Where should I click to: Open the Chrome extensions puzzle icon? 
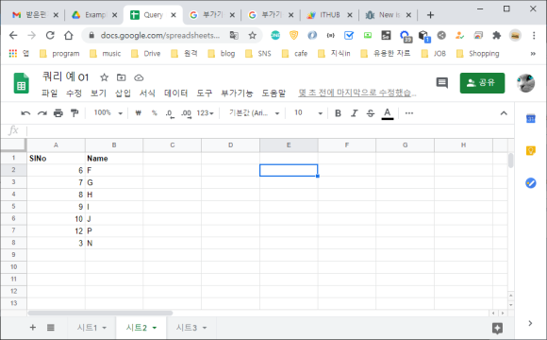pyautogui.click(x=496, y=35)
